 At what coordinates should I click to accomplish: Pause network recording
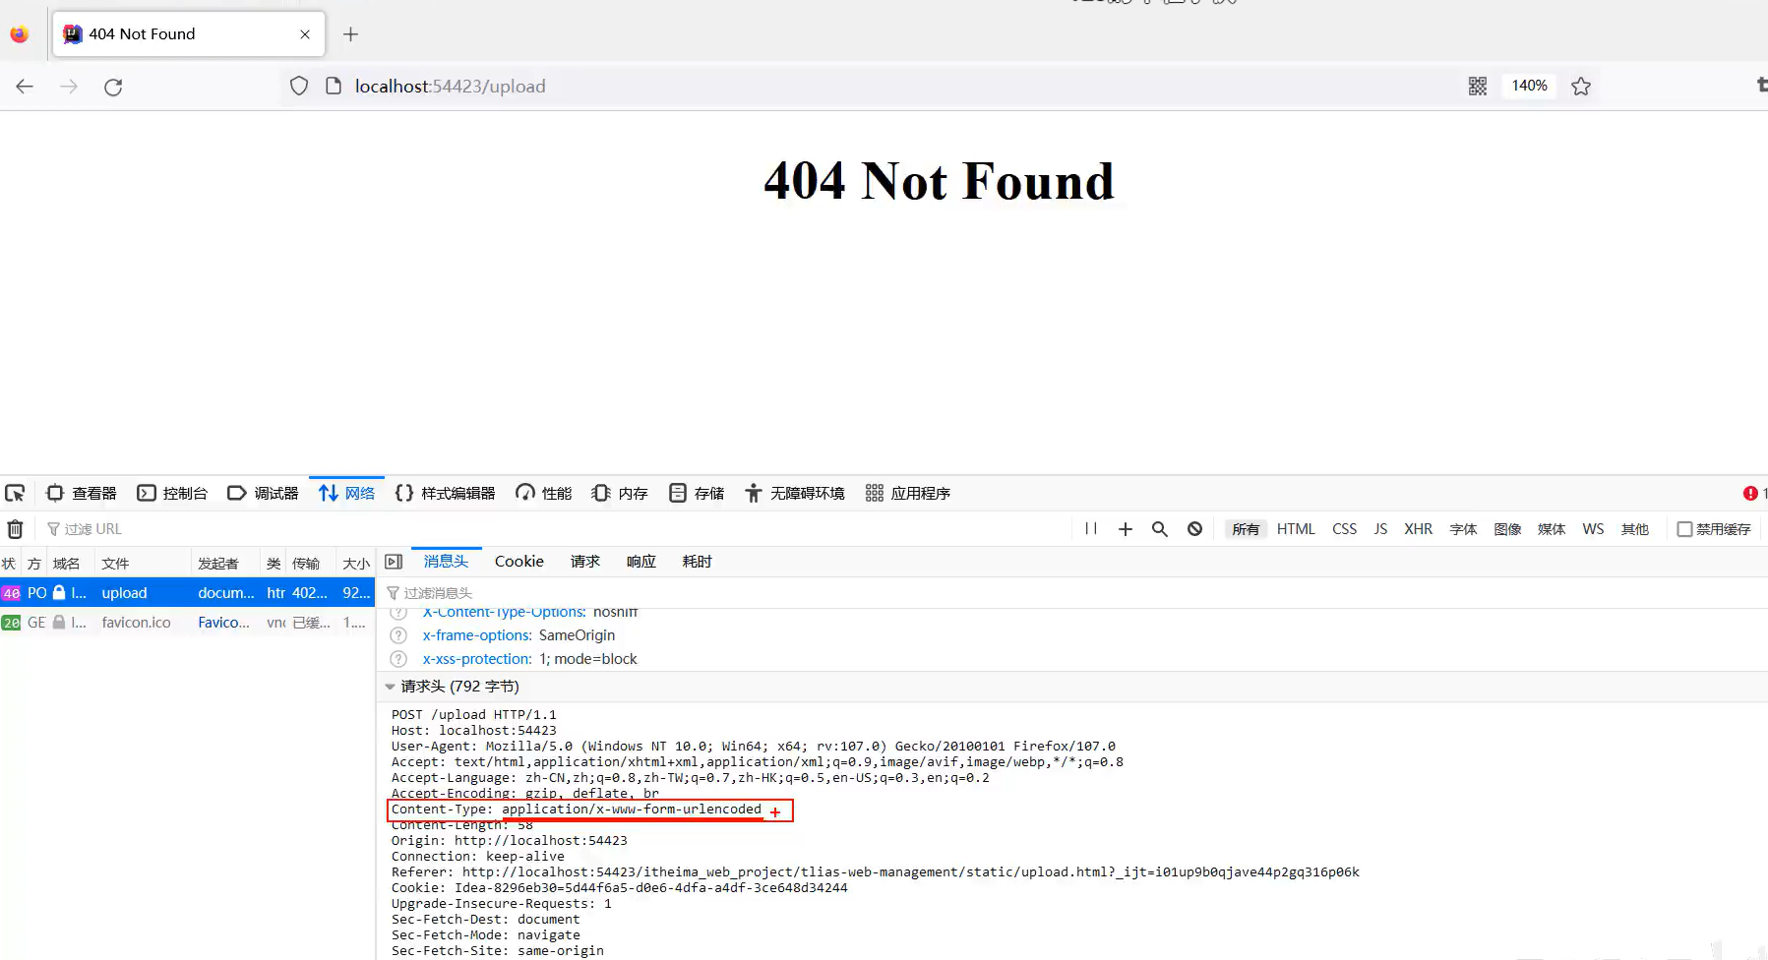1091,529
